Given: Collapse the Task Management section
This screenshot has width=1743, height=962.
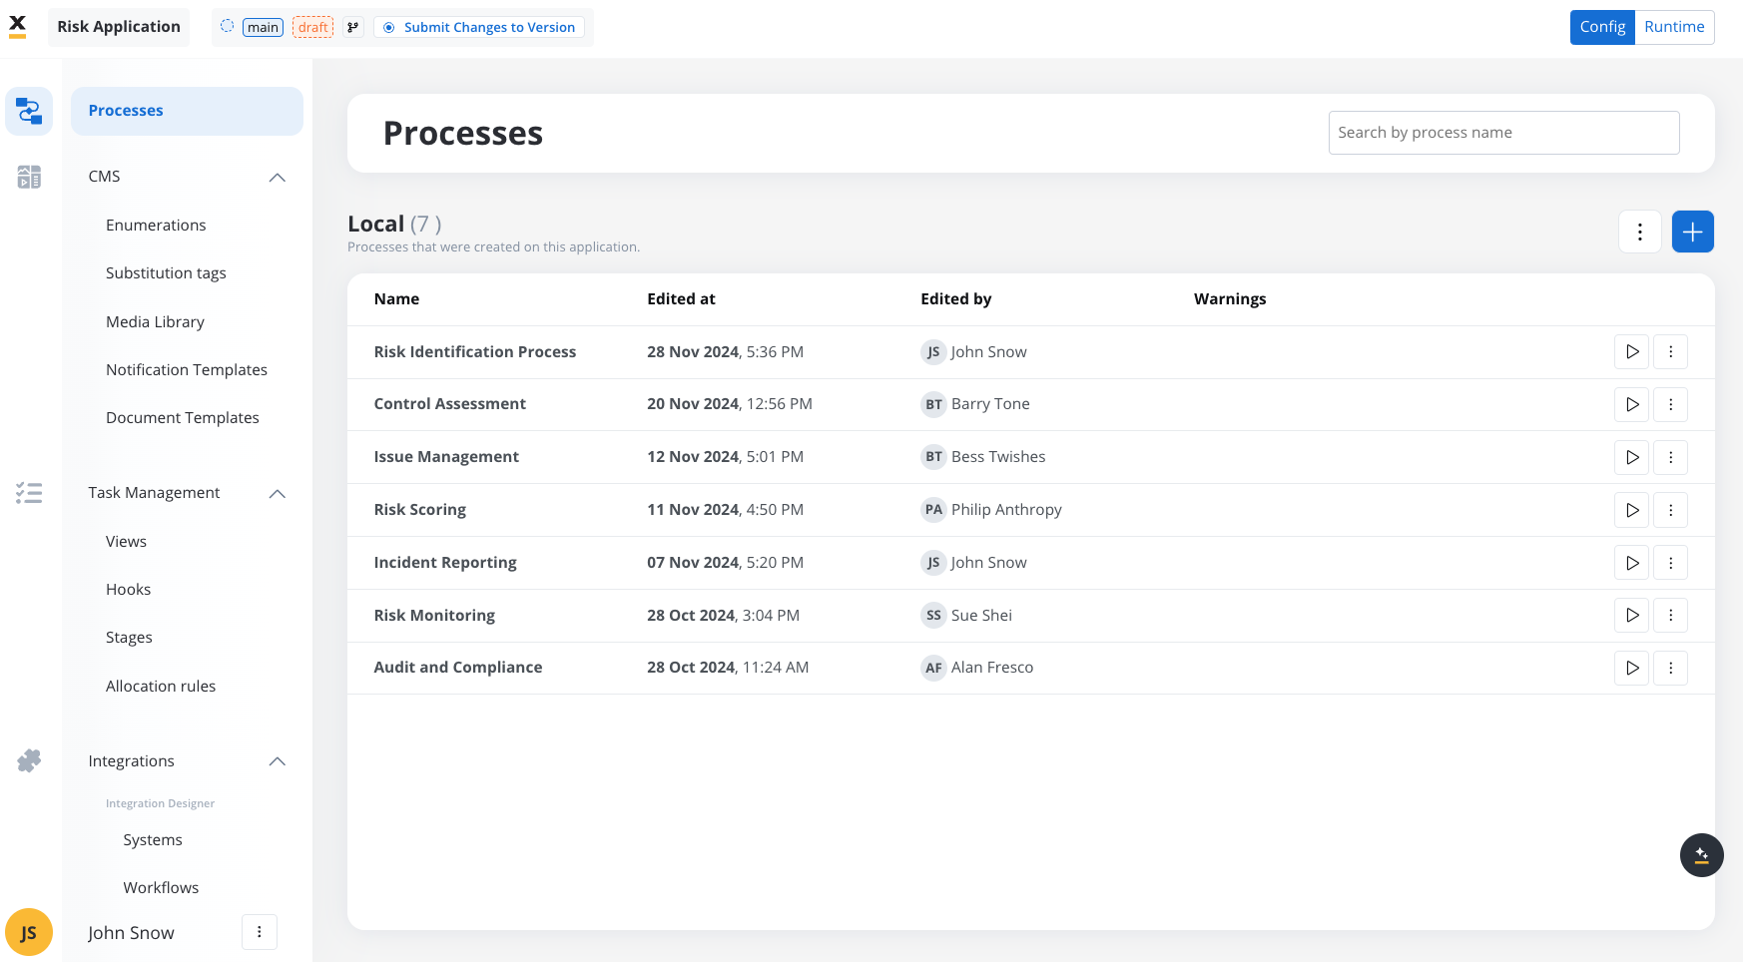Looking at the screenshot, I should click(x=278, y=494).
